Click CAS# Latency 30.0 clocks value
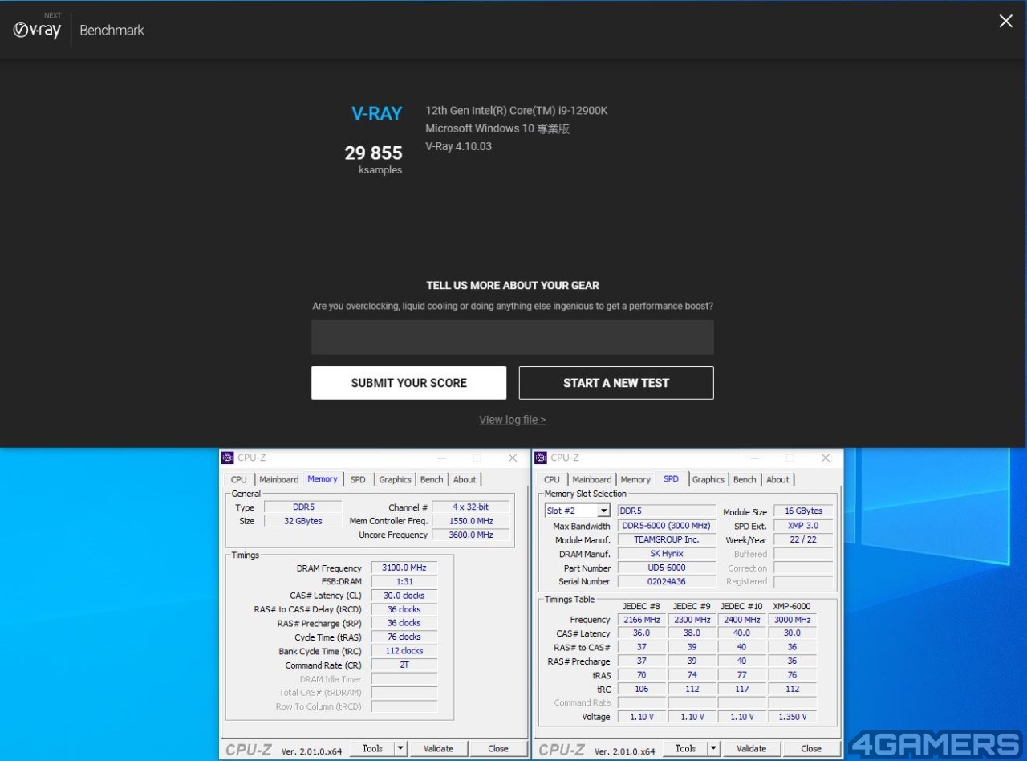1027x761 pixels. [x=404, y=596]
